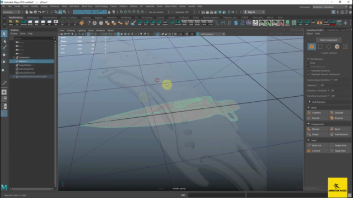The width and height of the screenshot is (353, 198).
Task: Open viewport Shading menu
Action: click(x=71, y=31)
